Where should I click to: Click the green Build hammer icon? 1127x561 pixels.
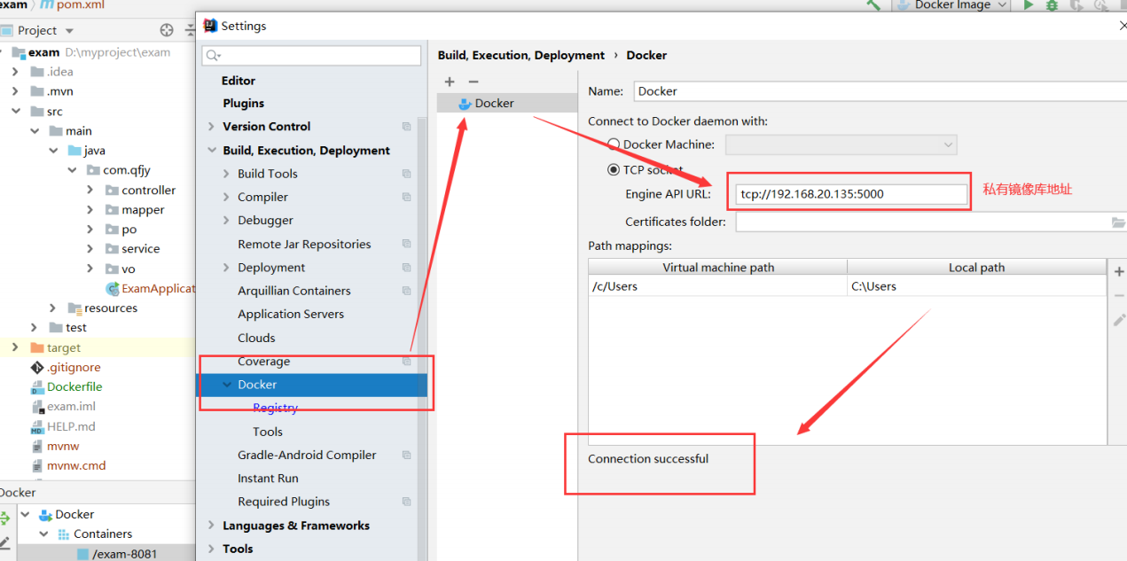[x=873, y=4]
